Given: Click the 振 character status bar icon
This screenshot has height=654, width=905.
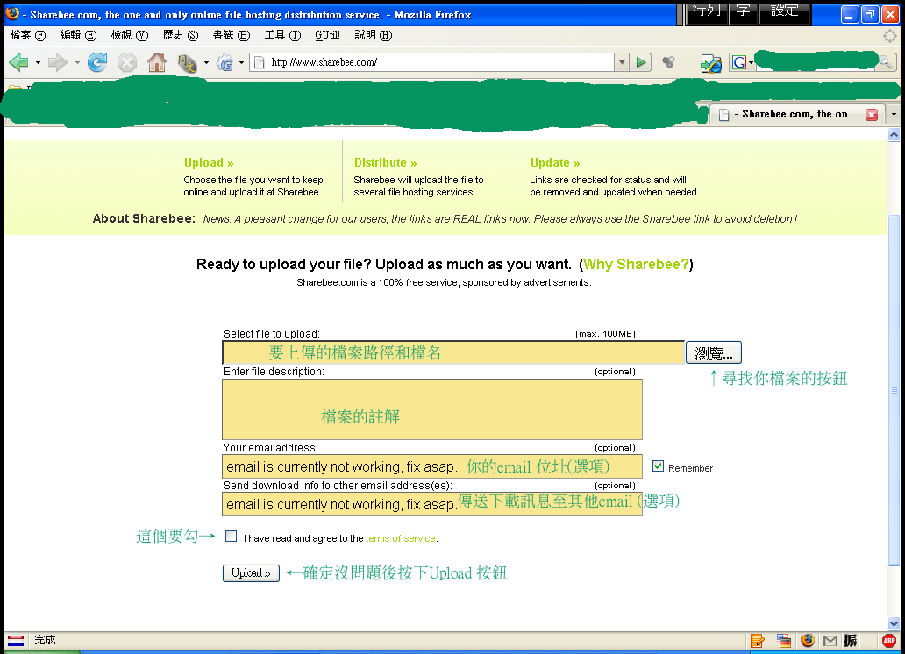Looking at the screenshot, I should point(850,640).
